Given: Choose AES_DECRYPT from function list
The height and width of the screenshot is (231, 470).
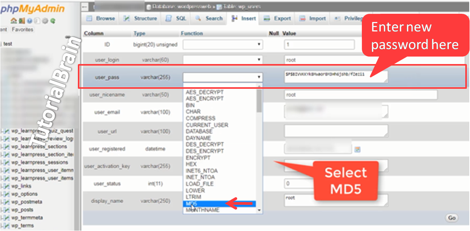Looking at the screenshot, I should coord(219,92).
